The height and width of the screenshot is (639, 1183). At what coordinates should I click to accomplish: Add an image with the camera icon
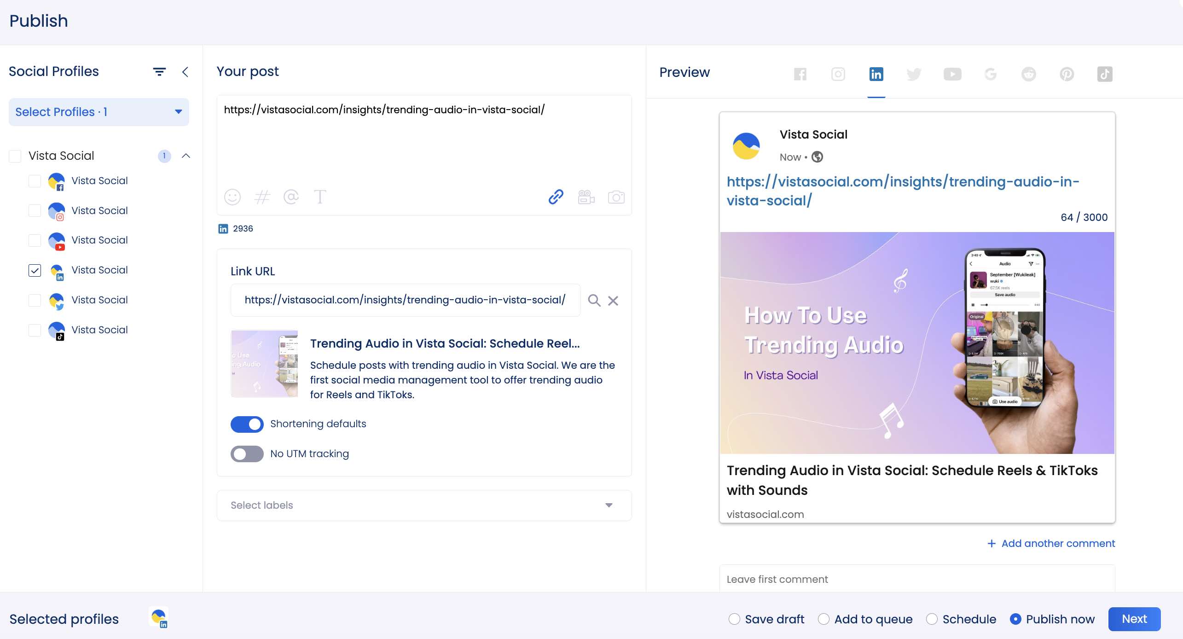click(x=616, y=197)
